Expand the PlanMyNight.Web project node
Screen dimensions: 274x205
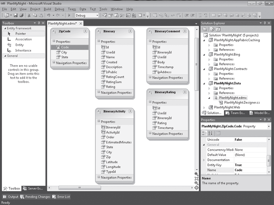coord(204,108)
